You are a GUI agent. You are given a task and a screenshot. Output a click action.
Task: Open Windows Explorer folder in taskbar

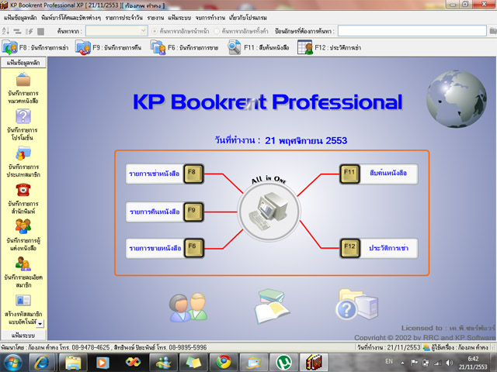(73, 363)
